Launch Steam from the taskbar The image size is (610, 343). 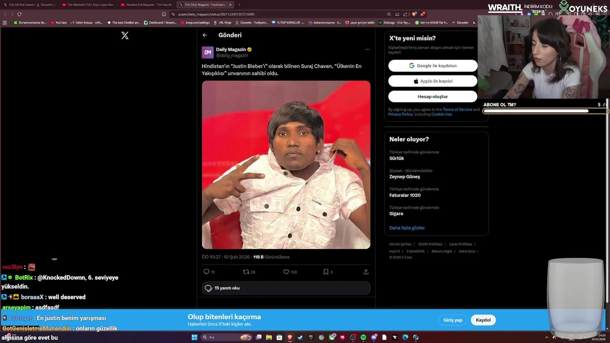(x=300, y=337)
